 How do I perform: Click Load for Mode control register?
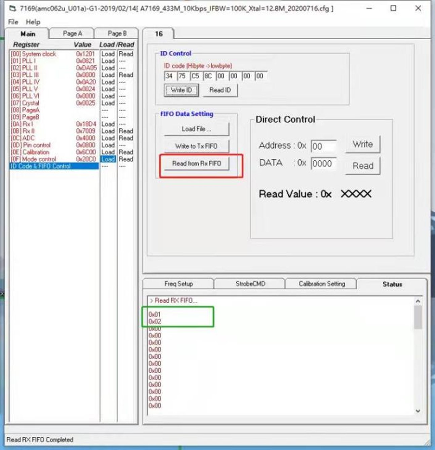point(108,159)
